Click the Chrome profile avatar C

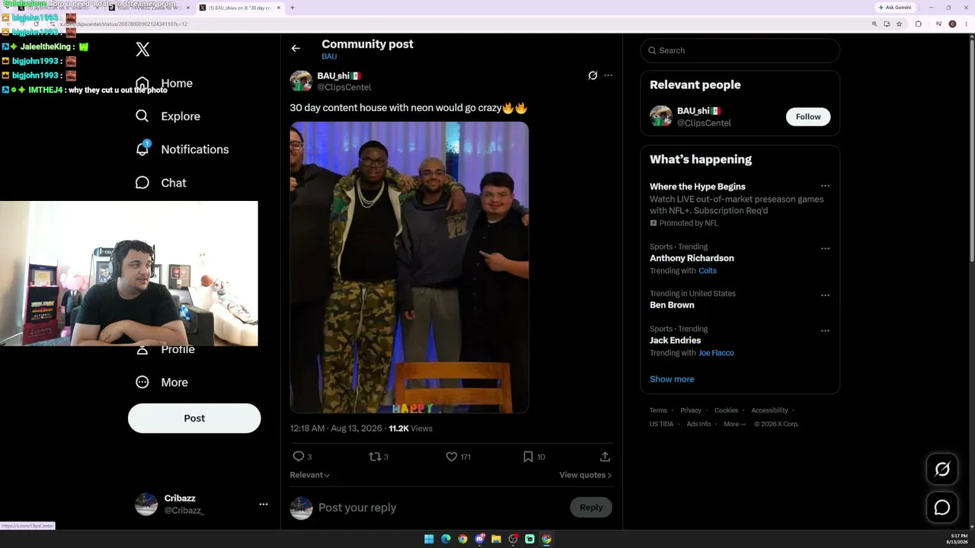952,24
